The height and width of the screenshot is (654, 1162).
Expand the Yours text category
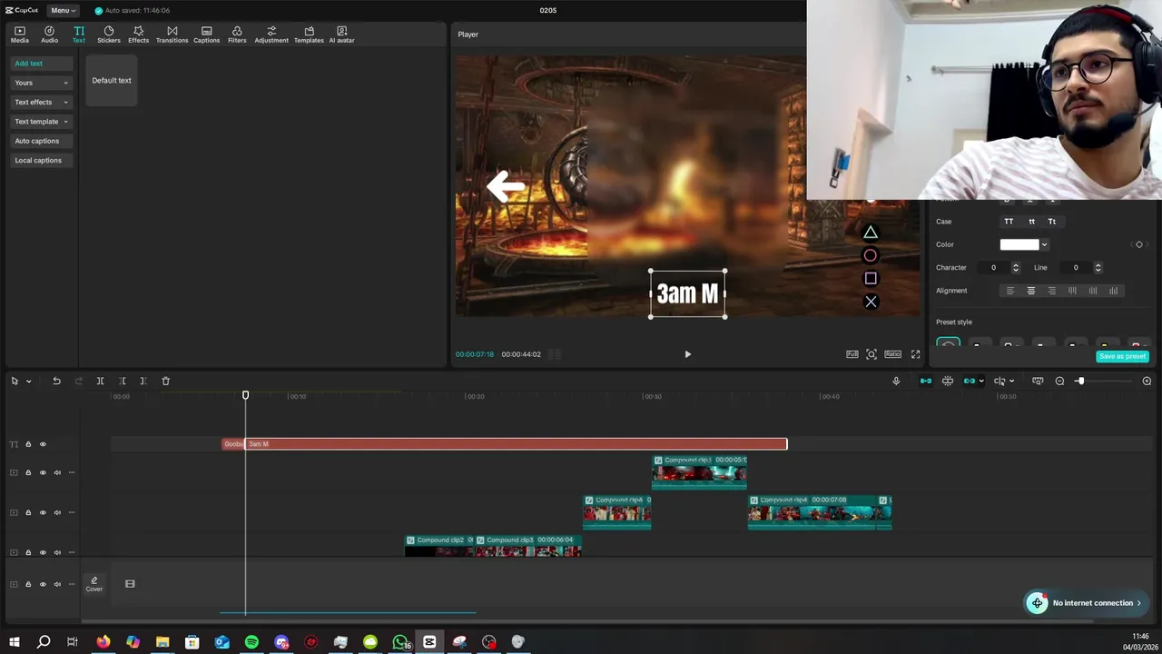[41, 83]
